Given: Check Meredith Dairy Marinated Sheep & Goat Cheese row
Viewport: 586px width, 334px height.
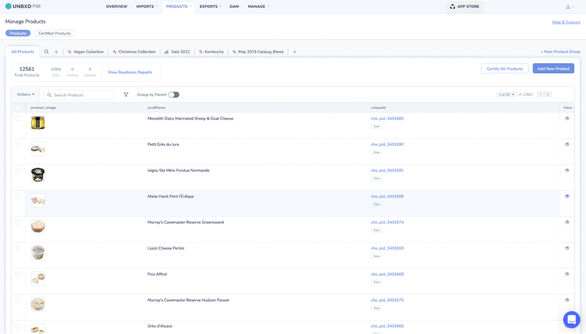Looking at the screenshot, I should coord(18,118).
